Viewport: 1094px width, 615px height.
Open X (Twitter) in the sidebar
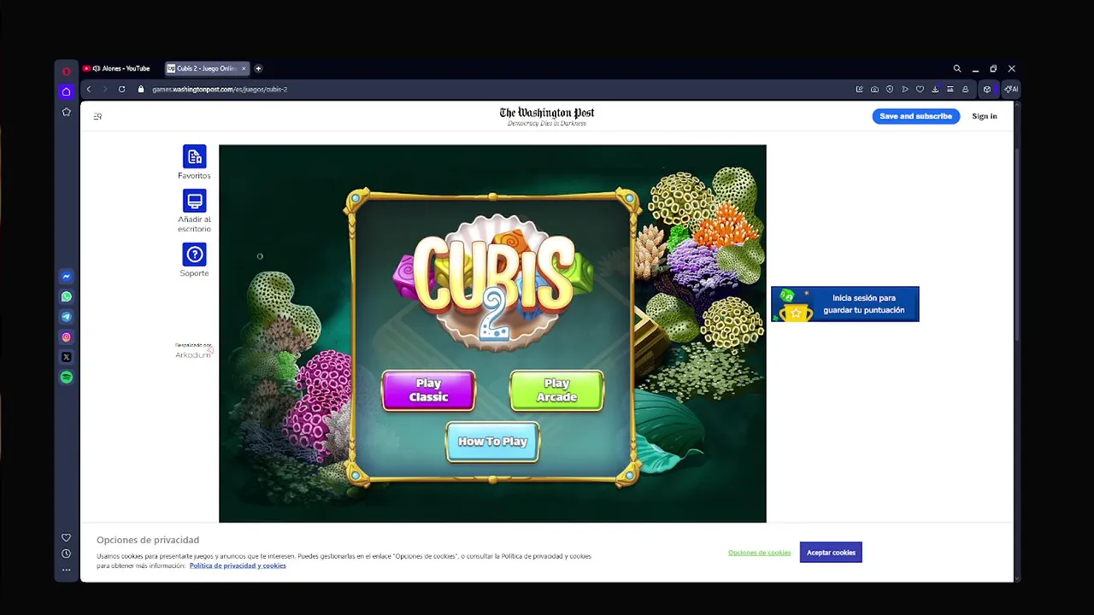[66, 357]
